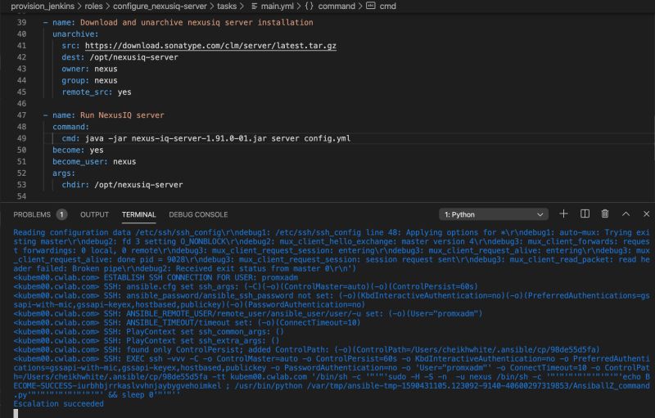Click 'configure_nexusiq-server' breadcrumb
Screen dimensions: 655x418
(x=160, y=7)
